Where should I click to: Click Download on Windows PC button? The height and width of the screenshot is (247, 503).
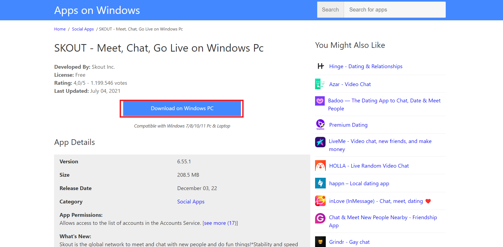point(182,108)
